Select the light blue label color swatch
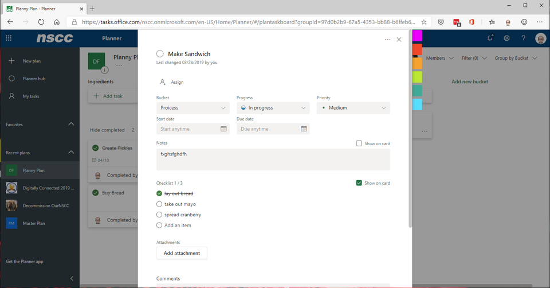The height and width of the screenshot is (288, 550). coord(417,104)
